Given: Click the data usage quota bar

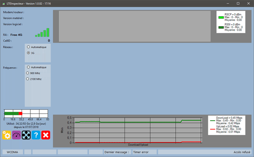Looking at the screenshot, I should pyautogui.click(x=26, y=113).
